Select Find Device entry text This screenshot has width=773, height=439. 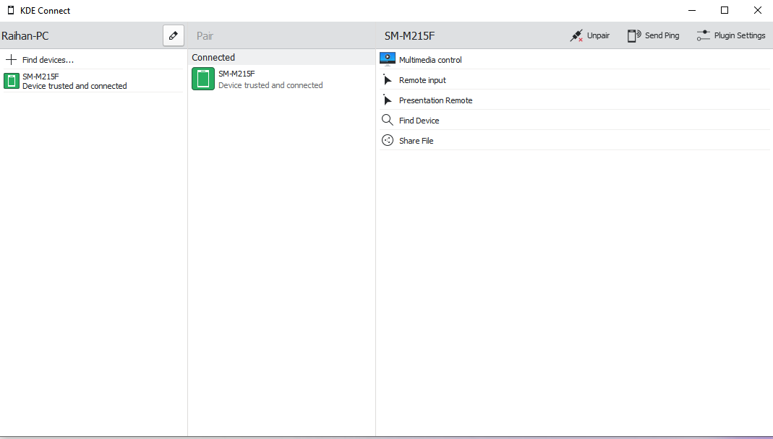click(x=419, y=121)
